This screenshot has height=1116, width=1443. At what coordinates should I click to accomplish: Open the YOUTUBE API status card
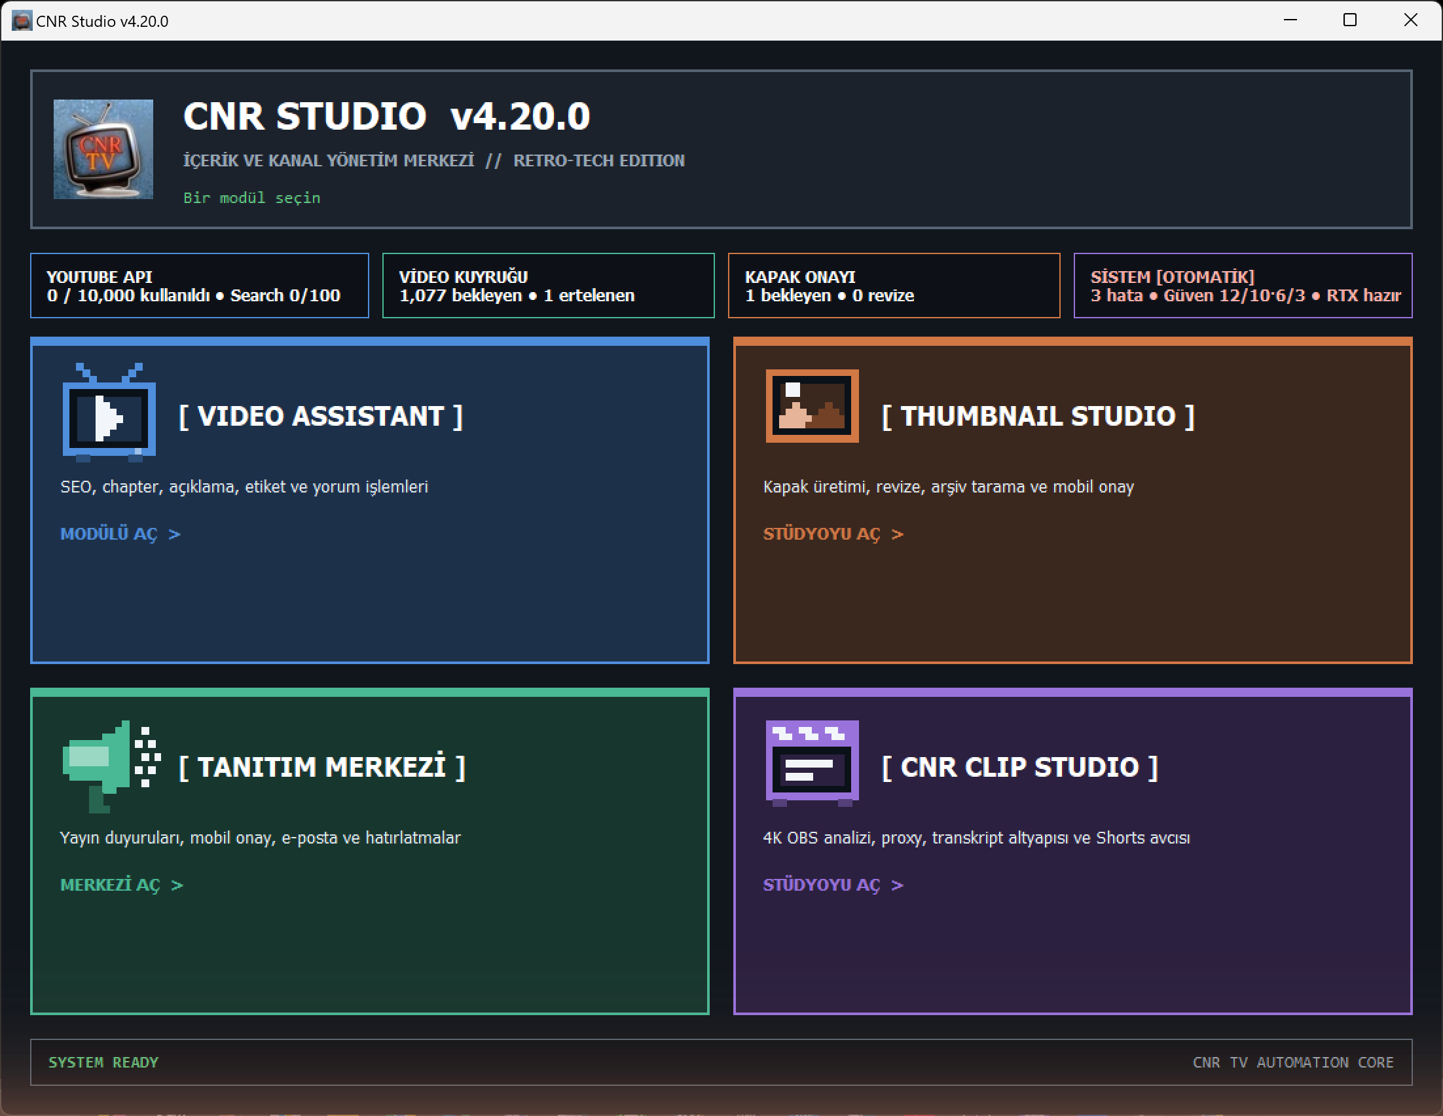click(x=200, y=286)
